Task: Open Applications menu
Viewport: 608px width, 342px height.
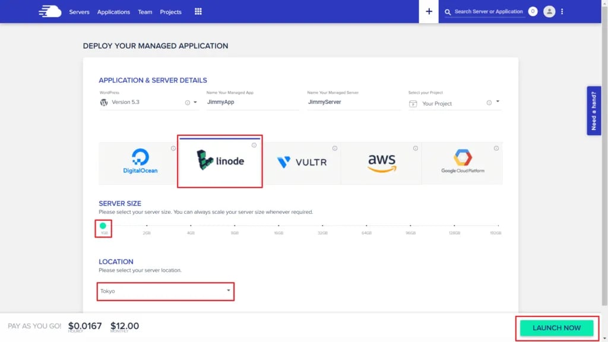Action: [113, 12]
